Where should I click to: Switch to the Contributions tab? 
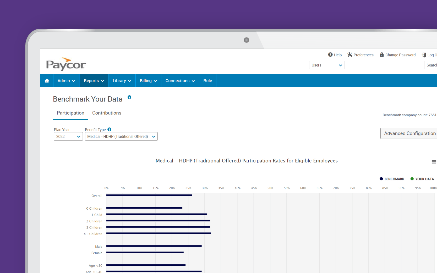(107, 113)
